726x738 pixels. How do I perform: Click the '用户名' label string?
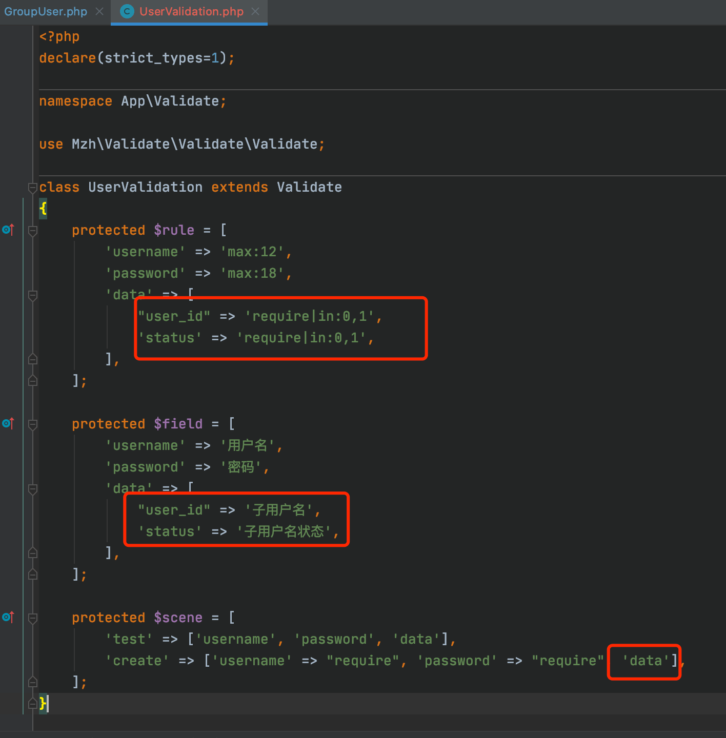(x=248, y=445)
